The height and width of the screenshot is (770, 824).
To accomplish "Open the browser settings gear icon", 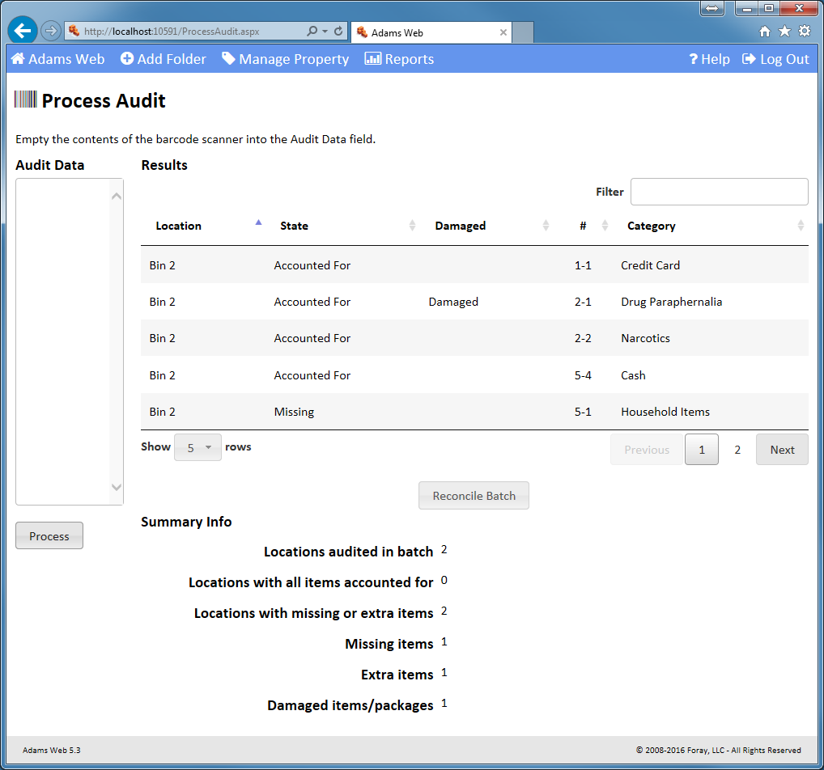I will pyautogui.click(x=804, y=32).
